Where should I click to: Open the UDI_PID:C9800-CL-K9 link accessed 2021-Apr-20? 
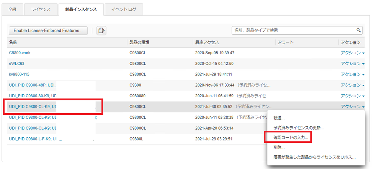tap(33, 128)
